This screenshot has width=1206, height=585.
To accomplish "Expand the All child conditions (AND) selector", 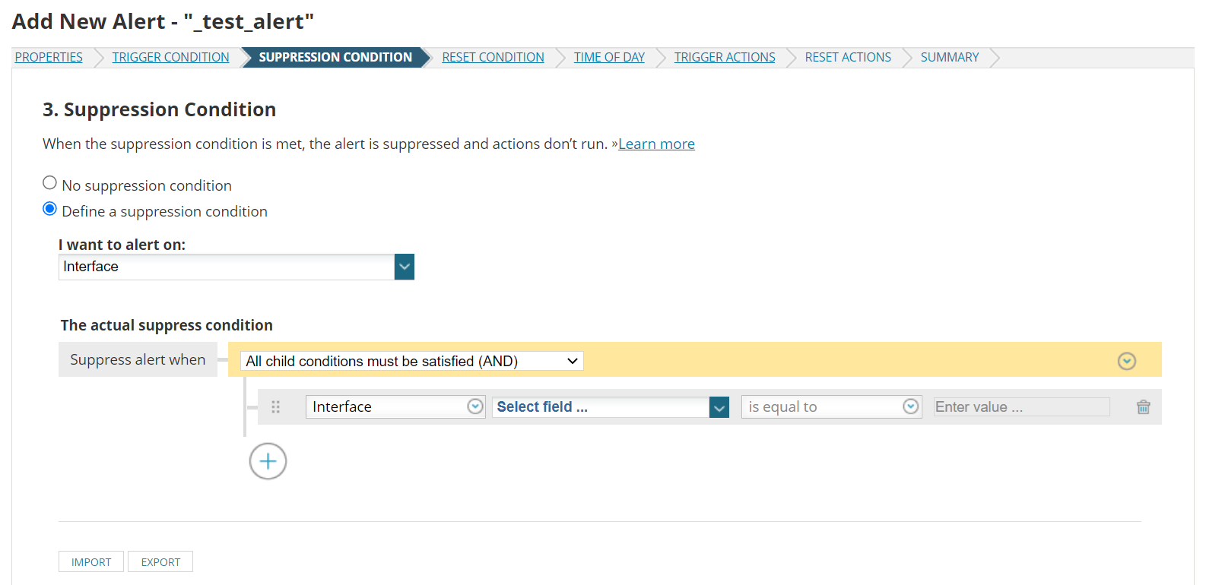I will click(x=412, y=361).
